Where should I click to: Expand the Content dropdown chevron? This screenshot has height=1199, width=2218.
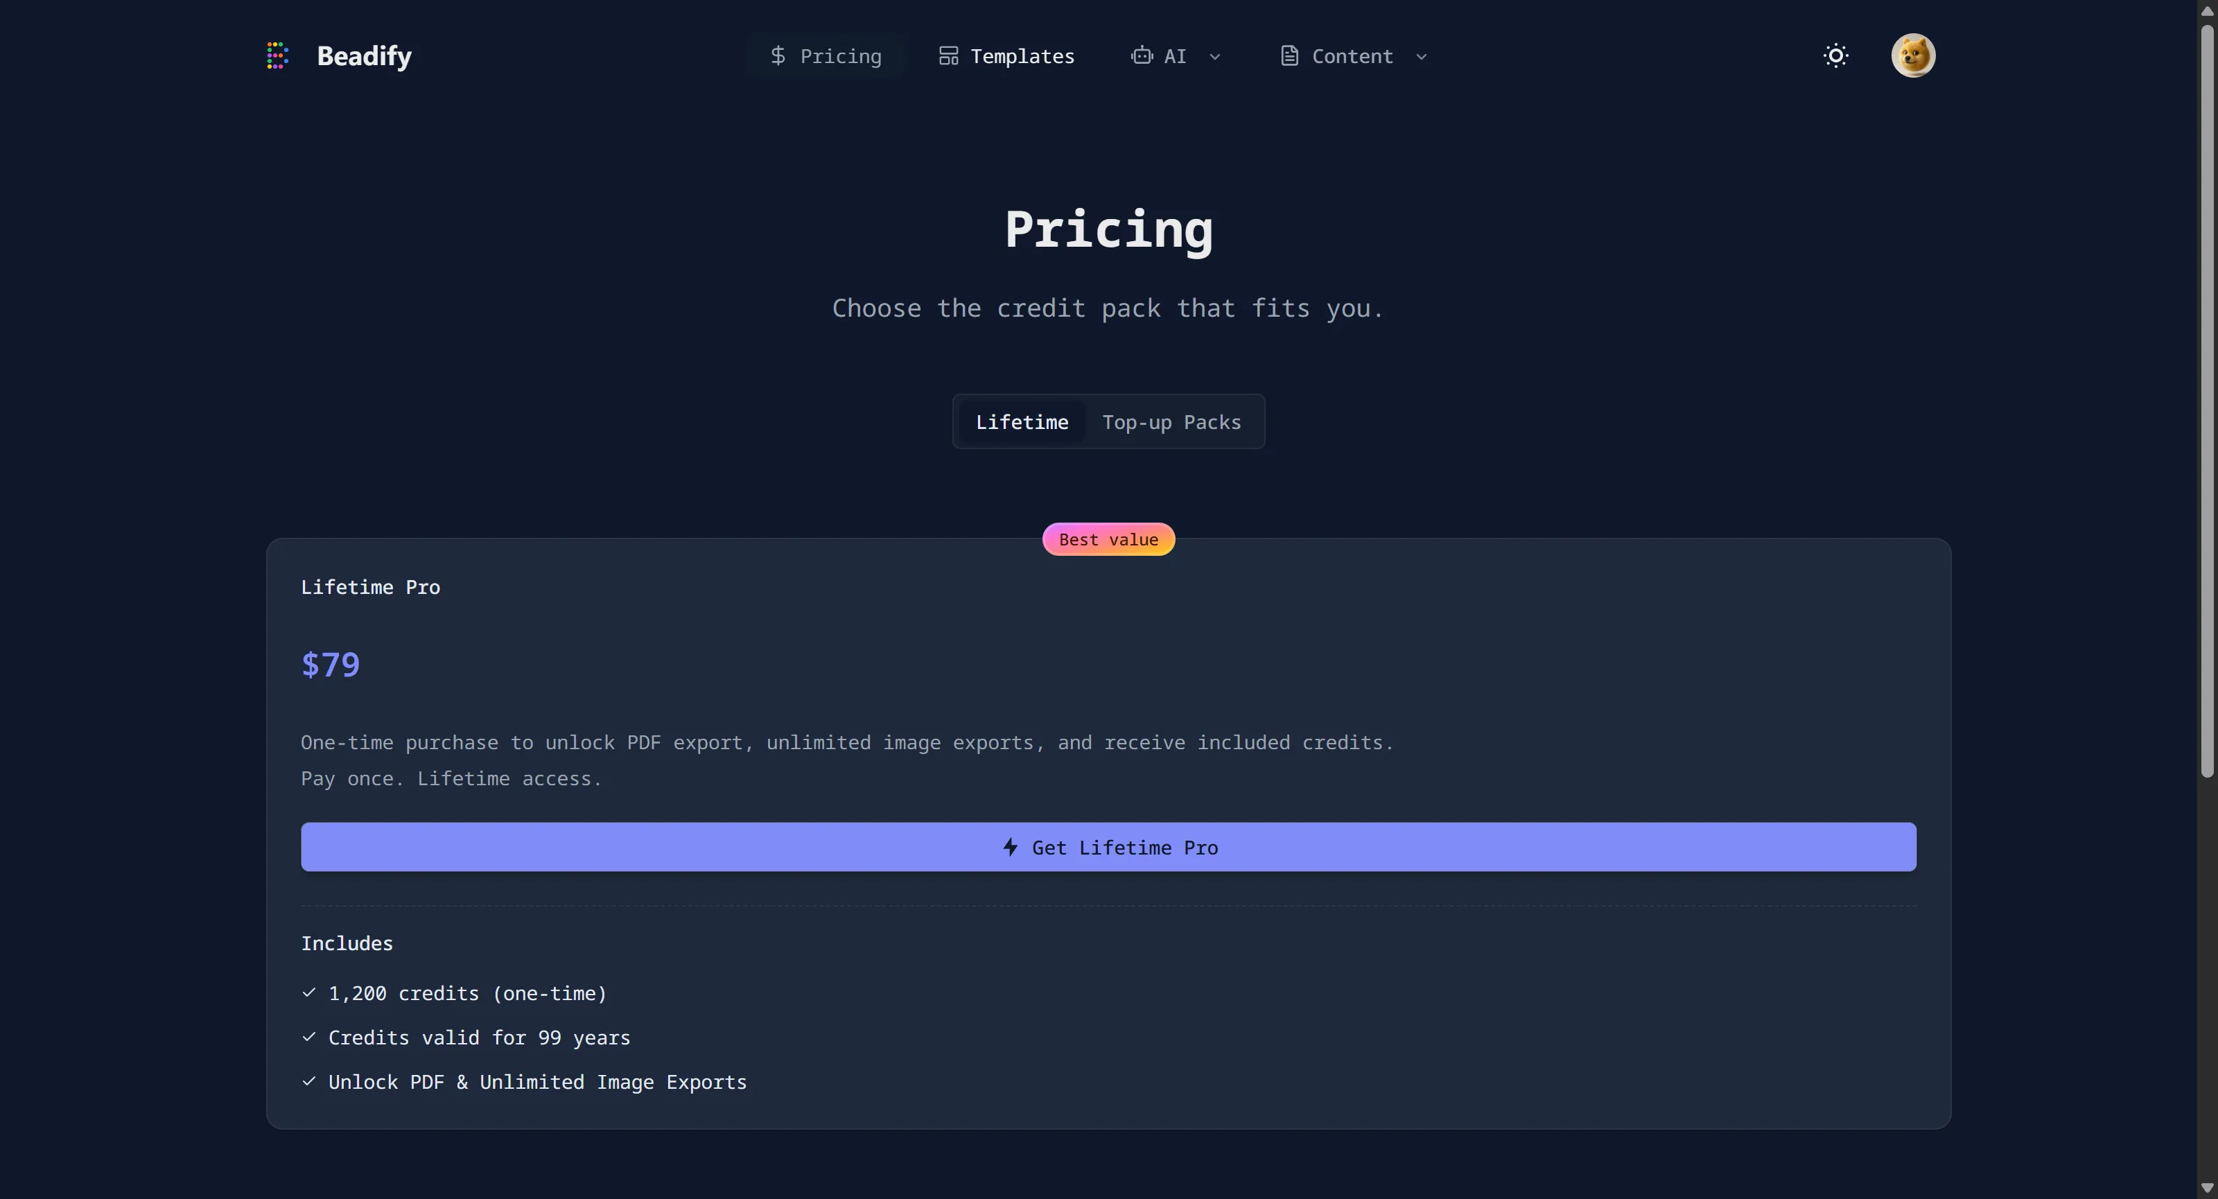click(x=1422, y=57)
